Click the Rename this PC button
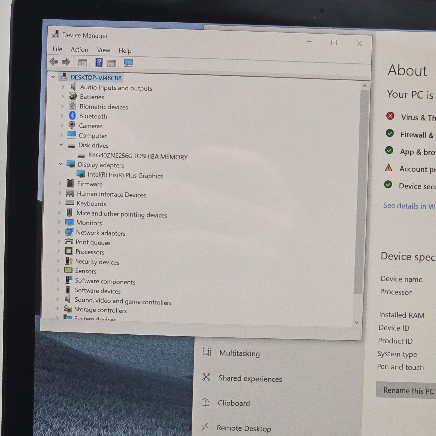 pos(406,390)
